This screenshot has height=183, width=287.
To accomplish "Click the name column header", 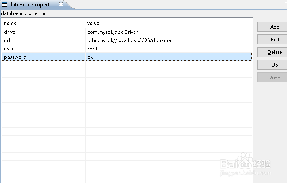I will (x=44, y=23).
